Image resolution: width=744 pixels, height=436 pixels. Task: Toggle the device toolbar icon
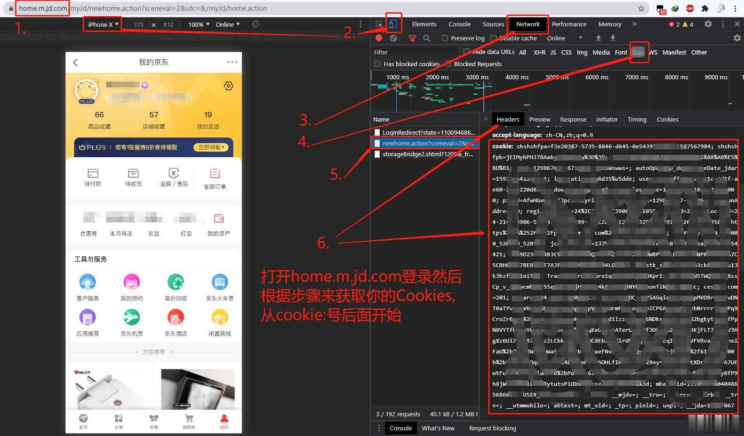pos(393,23)
